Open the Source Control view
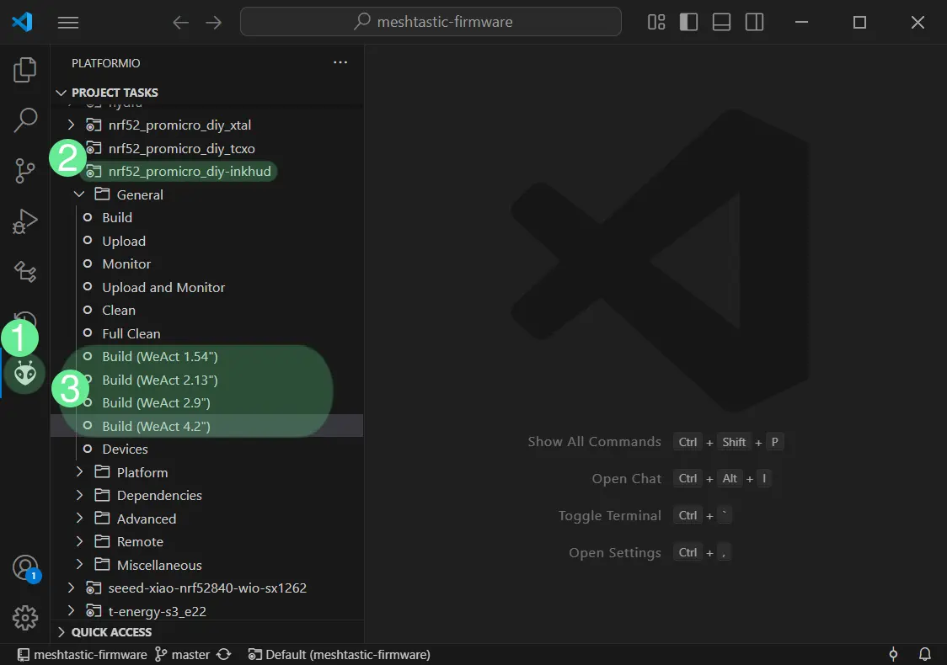The width and height of the screenshot is (947, 665). click(24, 171)
